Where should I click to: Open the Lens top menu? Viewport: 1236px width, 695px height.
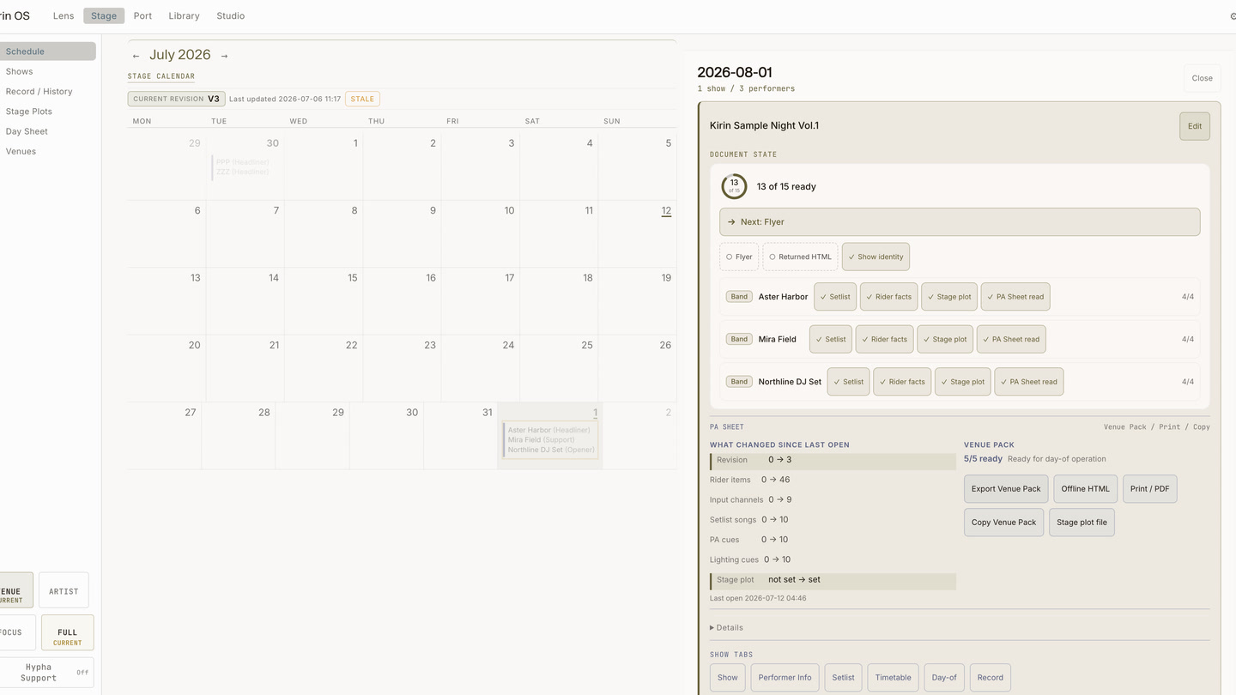(x=64, y=15)
